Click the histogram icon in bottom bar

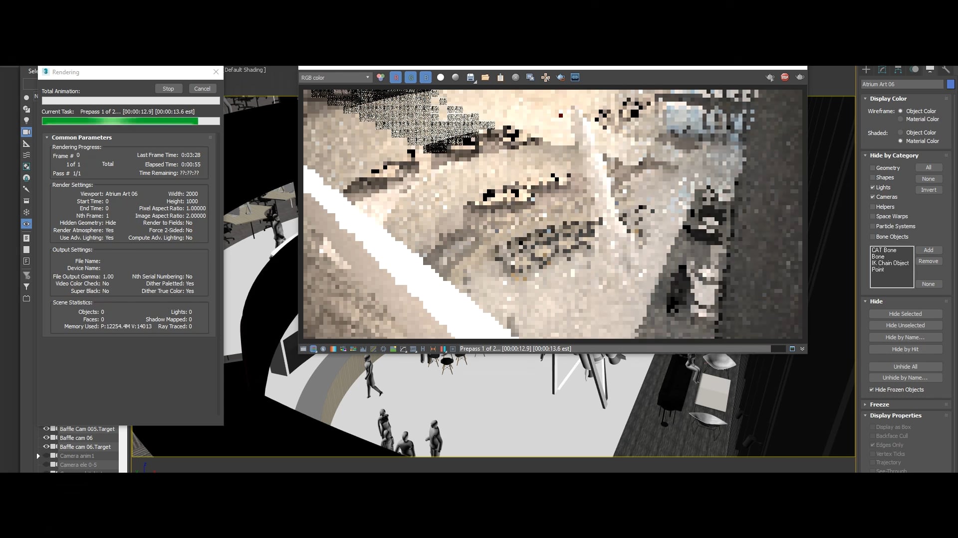click(x=363, y=349)
